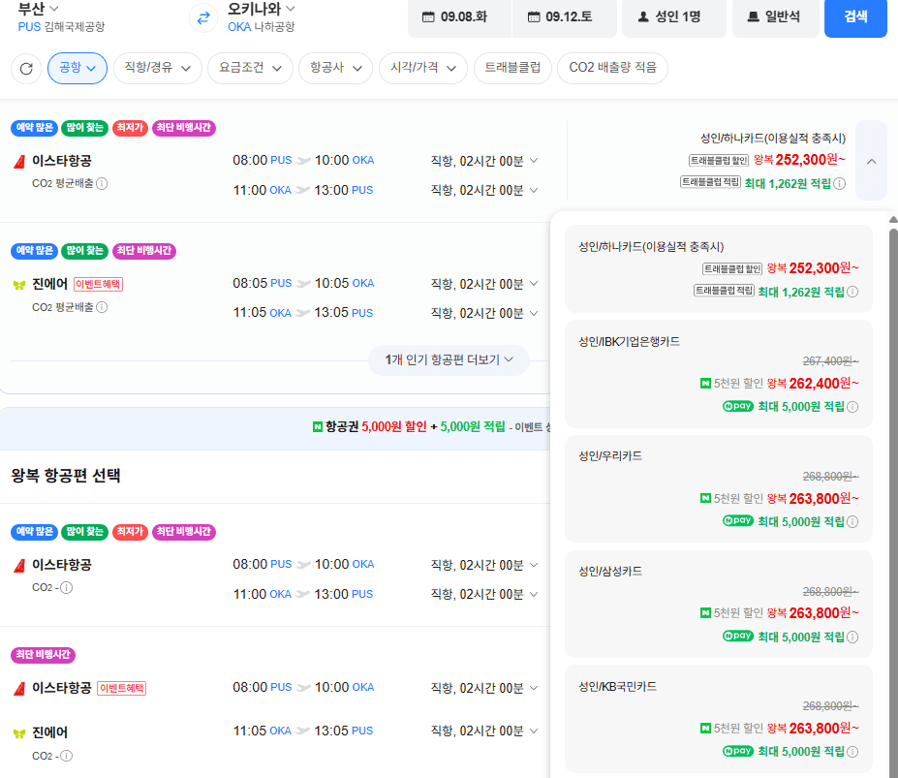This screenshot has width=898, height=778.
Task: Click CO2 info icon in 왕복 이스타항공 row
Action: click(x=67, y=588)
